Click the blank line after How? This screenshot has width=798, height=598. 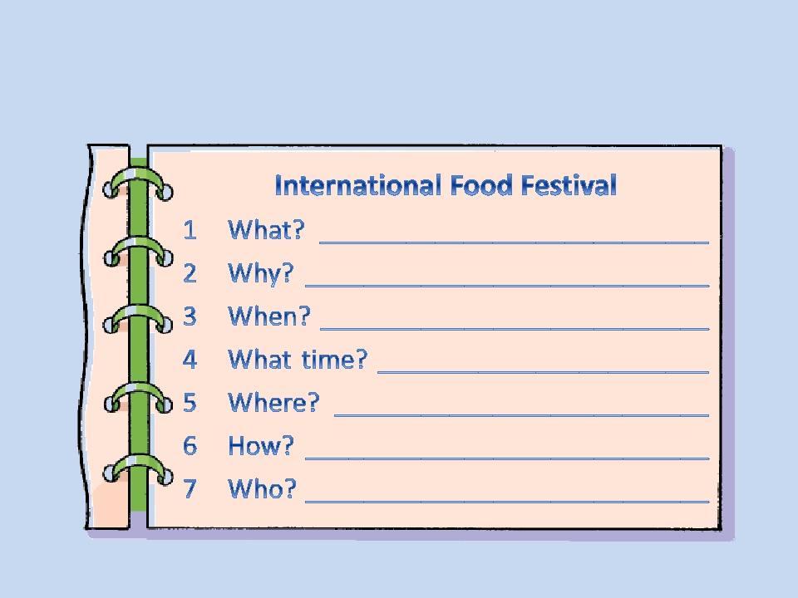[507, 458]
